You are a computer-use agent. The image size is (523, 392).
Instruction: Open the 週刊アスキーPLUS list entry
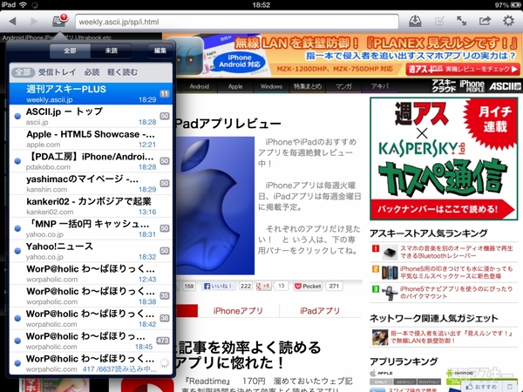91,94
